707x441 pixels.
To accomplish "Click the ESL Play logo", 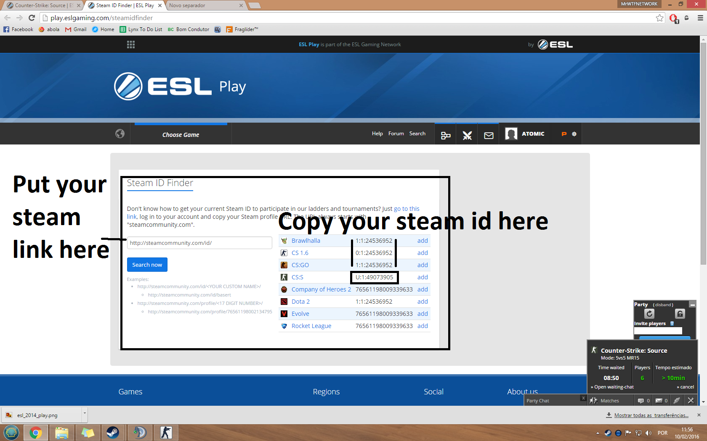I will (180, 87).
